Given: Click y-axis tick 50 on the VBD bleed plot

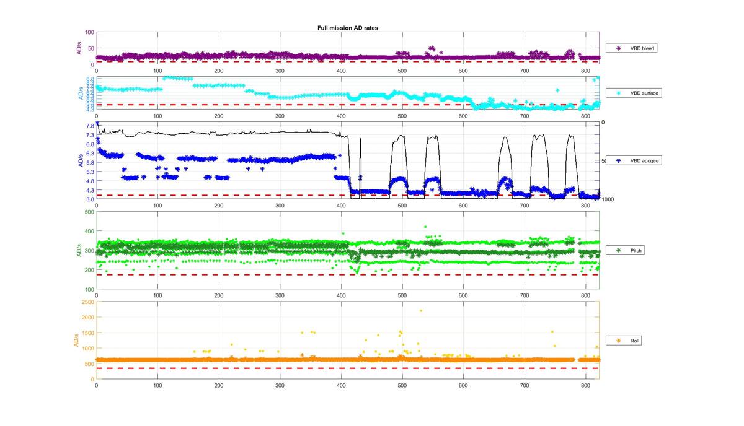Looking at the screenshot, I should pos(91,48).
